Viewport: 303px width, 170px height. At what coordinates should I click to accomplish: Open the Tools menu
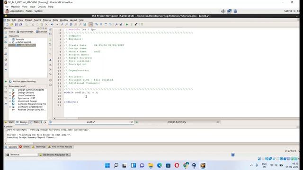click(x=55, y=20)
